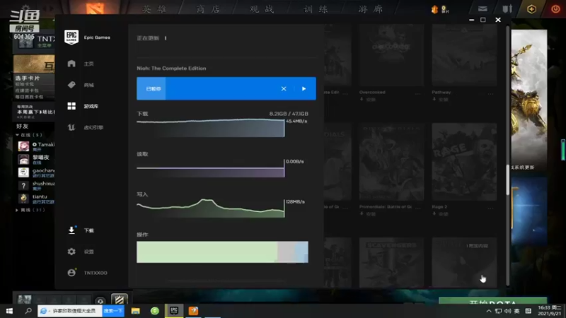Image resolution: width=566 pixels, height=318 pixels.
Task: Switch to Epic Games in taskbar
Action: point(174,311)
